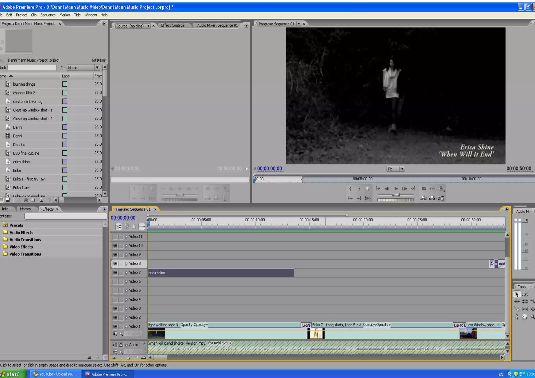
Task: Select the Track Select tool
Action: point(525,294)
